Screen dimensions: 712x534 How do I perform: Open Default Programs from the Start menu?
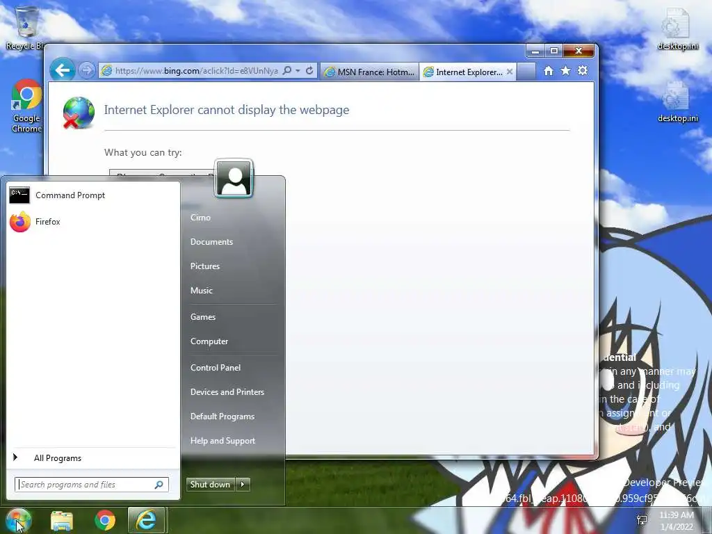tap(222, 416)
